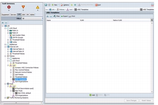
Task: Click the minor faults yellow warning icon
Action: [x=38, y=7]
